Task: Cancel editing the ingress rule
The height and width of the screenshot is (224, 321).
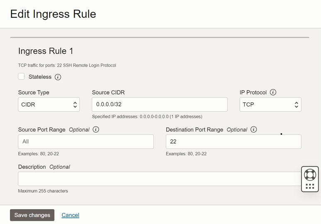Action: [x=71, y=215]
